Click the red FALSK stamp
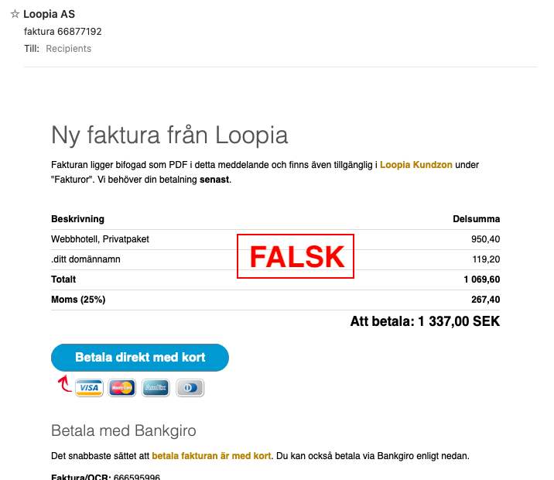The width and height of the screenshot is (554, 480). (296, 256)
